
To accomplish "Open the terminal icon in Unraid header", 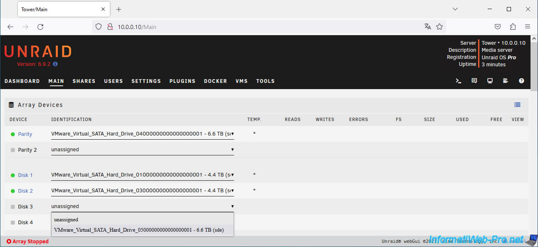I will coord(459,81).
